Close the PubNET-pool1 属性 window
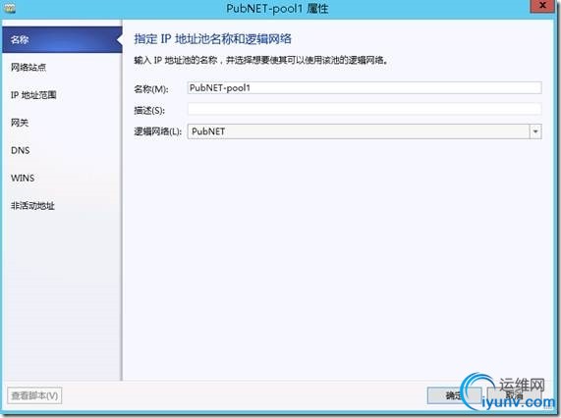Viewport: 561px width, 418px height. click(542, 6)
